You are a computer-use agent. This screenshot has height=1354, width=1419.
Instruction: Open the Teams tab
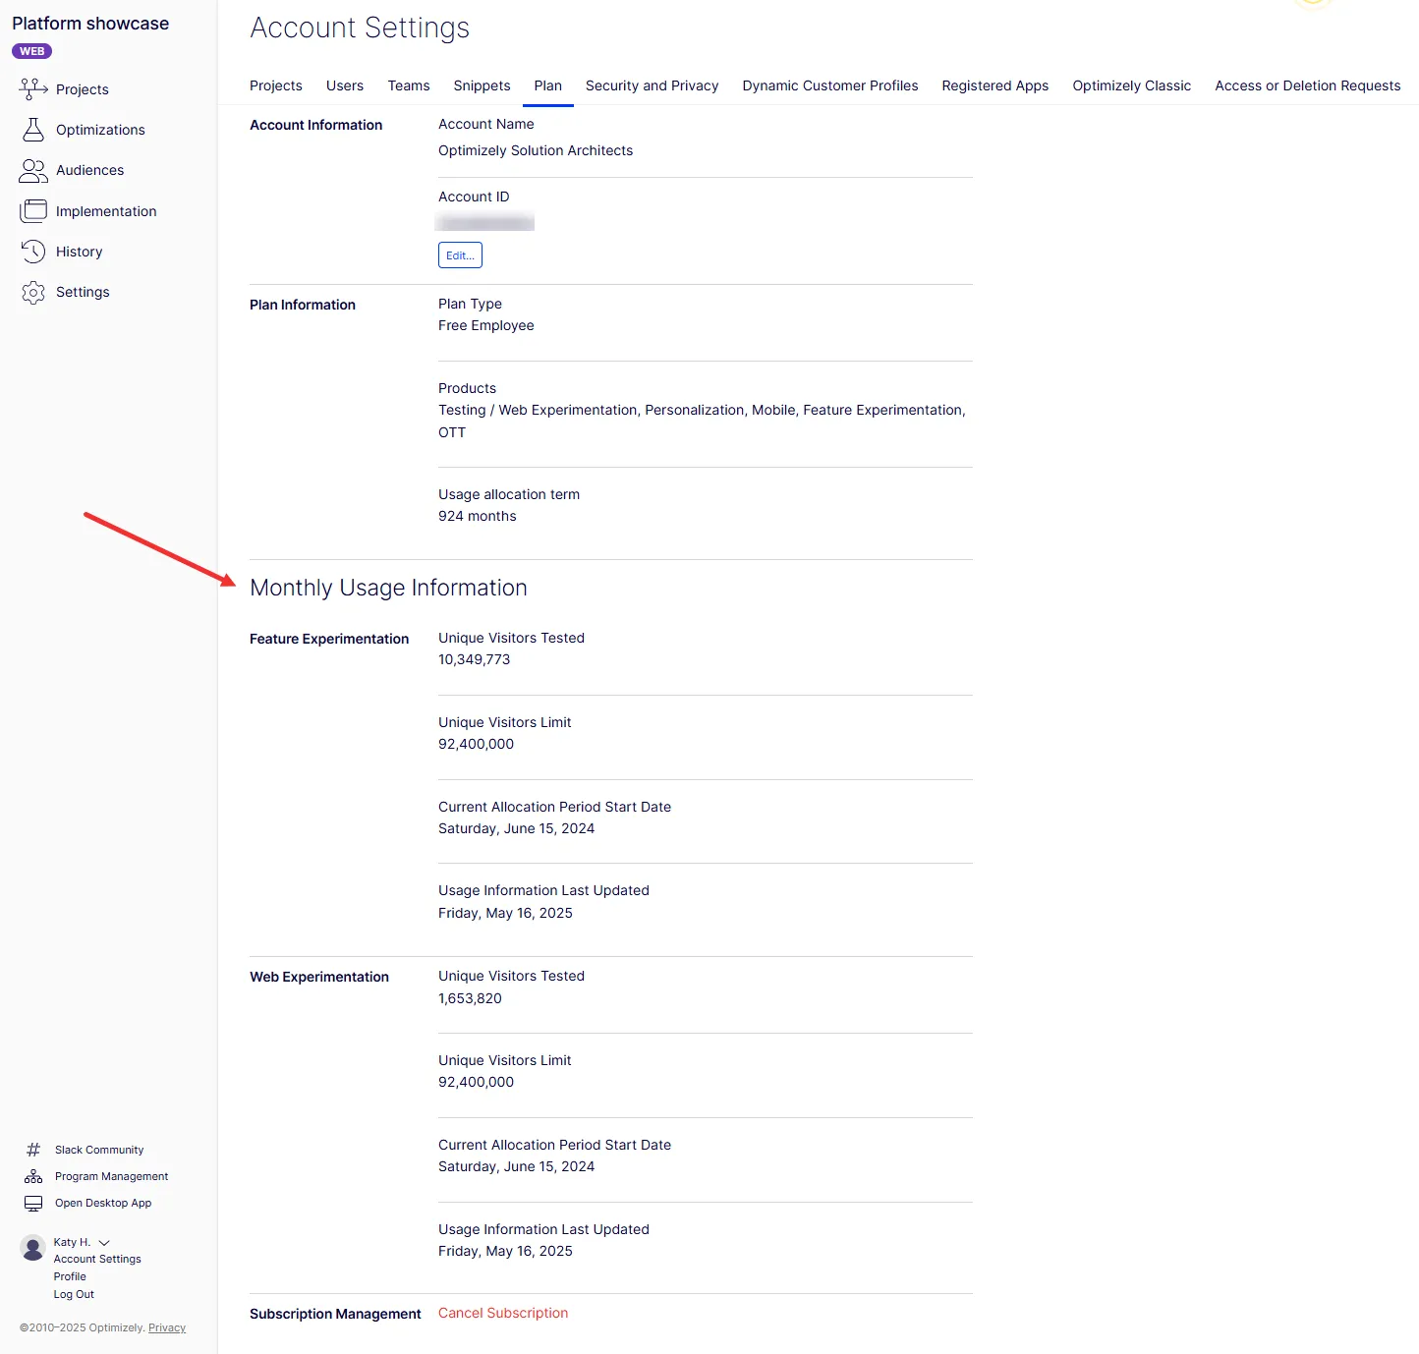pyautogui.click(x=409, y=85)
